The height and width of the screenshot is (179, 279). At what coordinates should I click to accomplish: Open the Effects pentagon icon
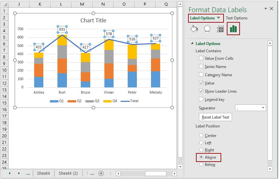(x=207, y=29)
